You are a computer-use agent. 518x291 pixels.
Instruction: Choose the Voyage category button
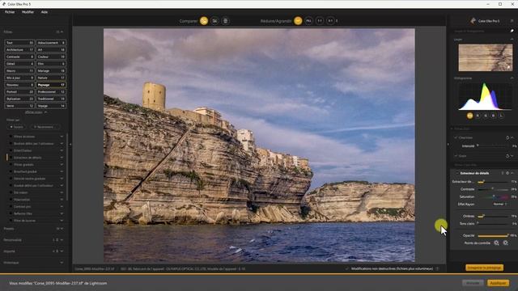pos(51,106)
